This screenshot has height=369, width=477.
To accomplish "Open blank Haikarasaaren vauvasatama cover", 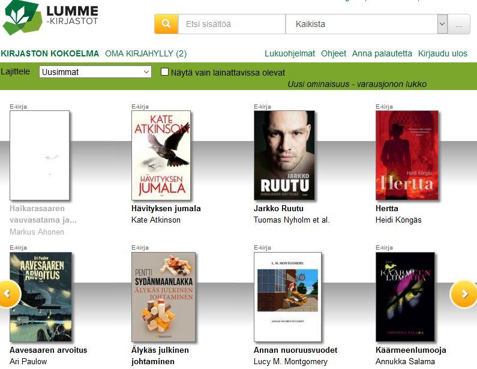I will pyautogui.click(x=40, y=155).
